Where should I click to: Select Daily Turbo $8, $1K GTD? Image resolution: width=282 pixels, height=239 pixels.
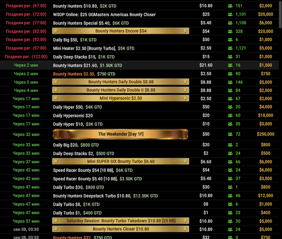pyautogui.click(x=76, y=204)
